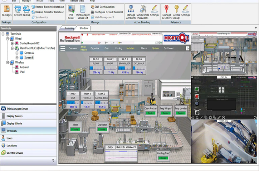This screenshot has width=259, height=171.
Task: Open Relevance Settings icon
Action: [x=185, y=11]
